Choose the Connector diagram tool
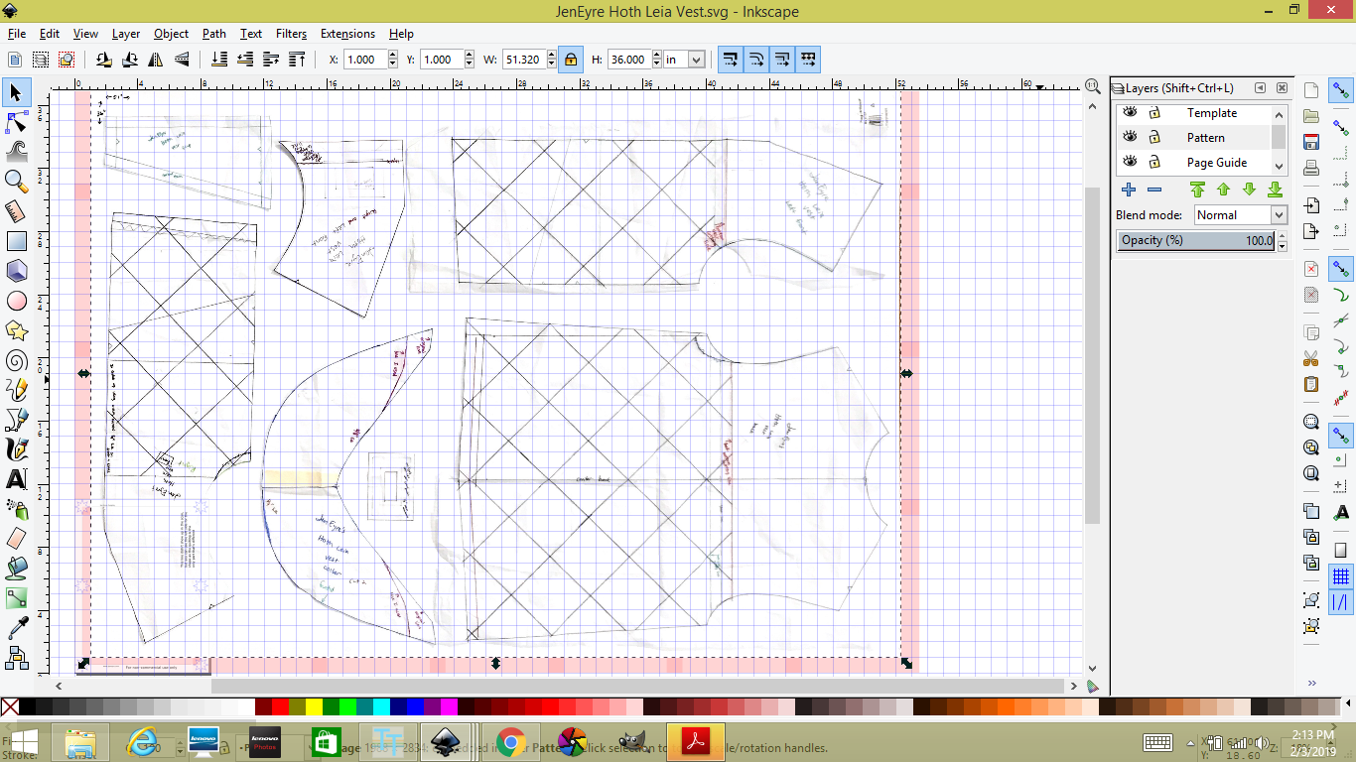The height and width of the screenshot is (762, 1356). [x=16, y=657]
